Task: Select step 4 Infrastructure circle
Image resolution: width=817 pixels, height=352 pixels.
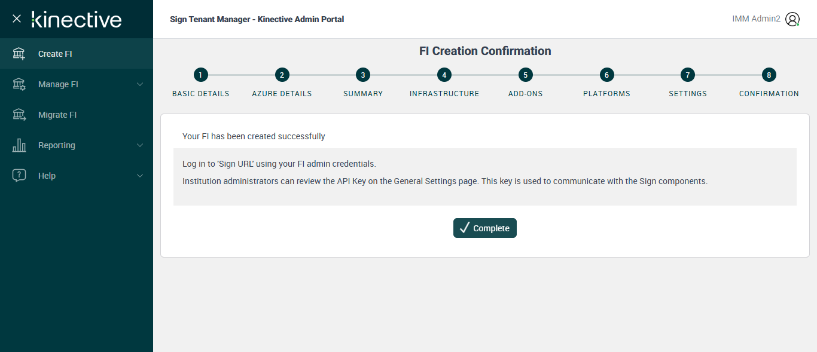Action: pyautogui.click(x=444, y=75)
